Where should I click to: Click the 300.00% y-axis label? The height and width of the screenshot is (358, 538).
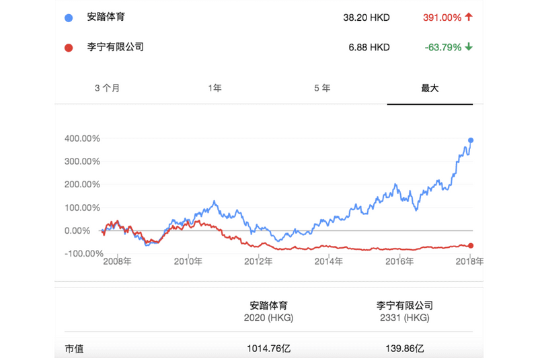(82, 161)
